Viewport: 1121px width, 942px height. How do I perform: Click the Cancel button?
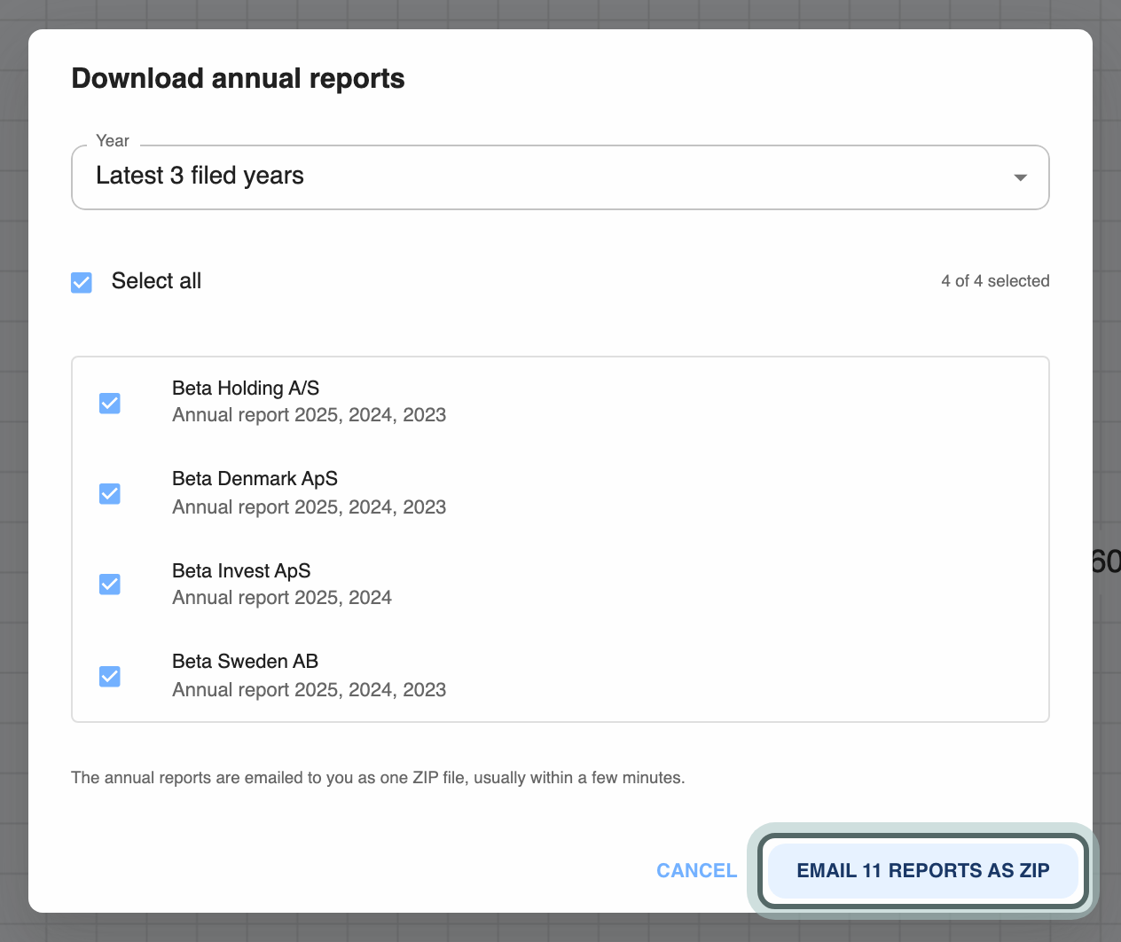coord(697,871)
